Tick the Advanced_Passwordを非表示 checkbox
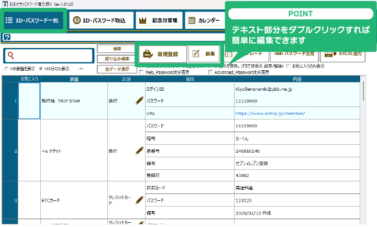Screen dimensions: 377x227 pos(210,72)
